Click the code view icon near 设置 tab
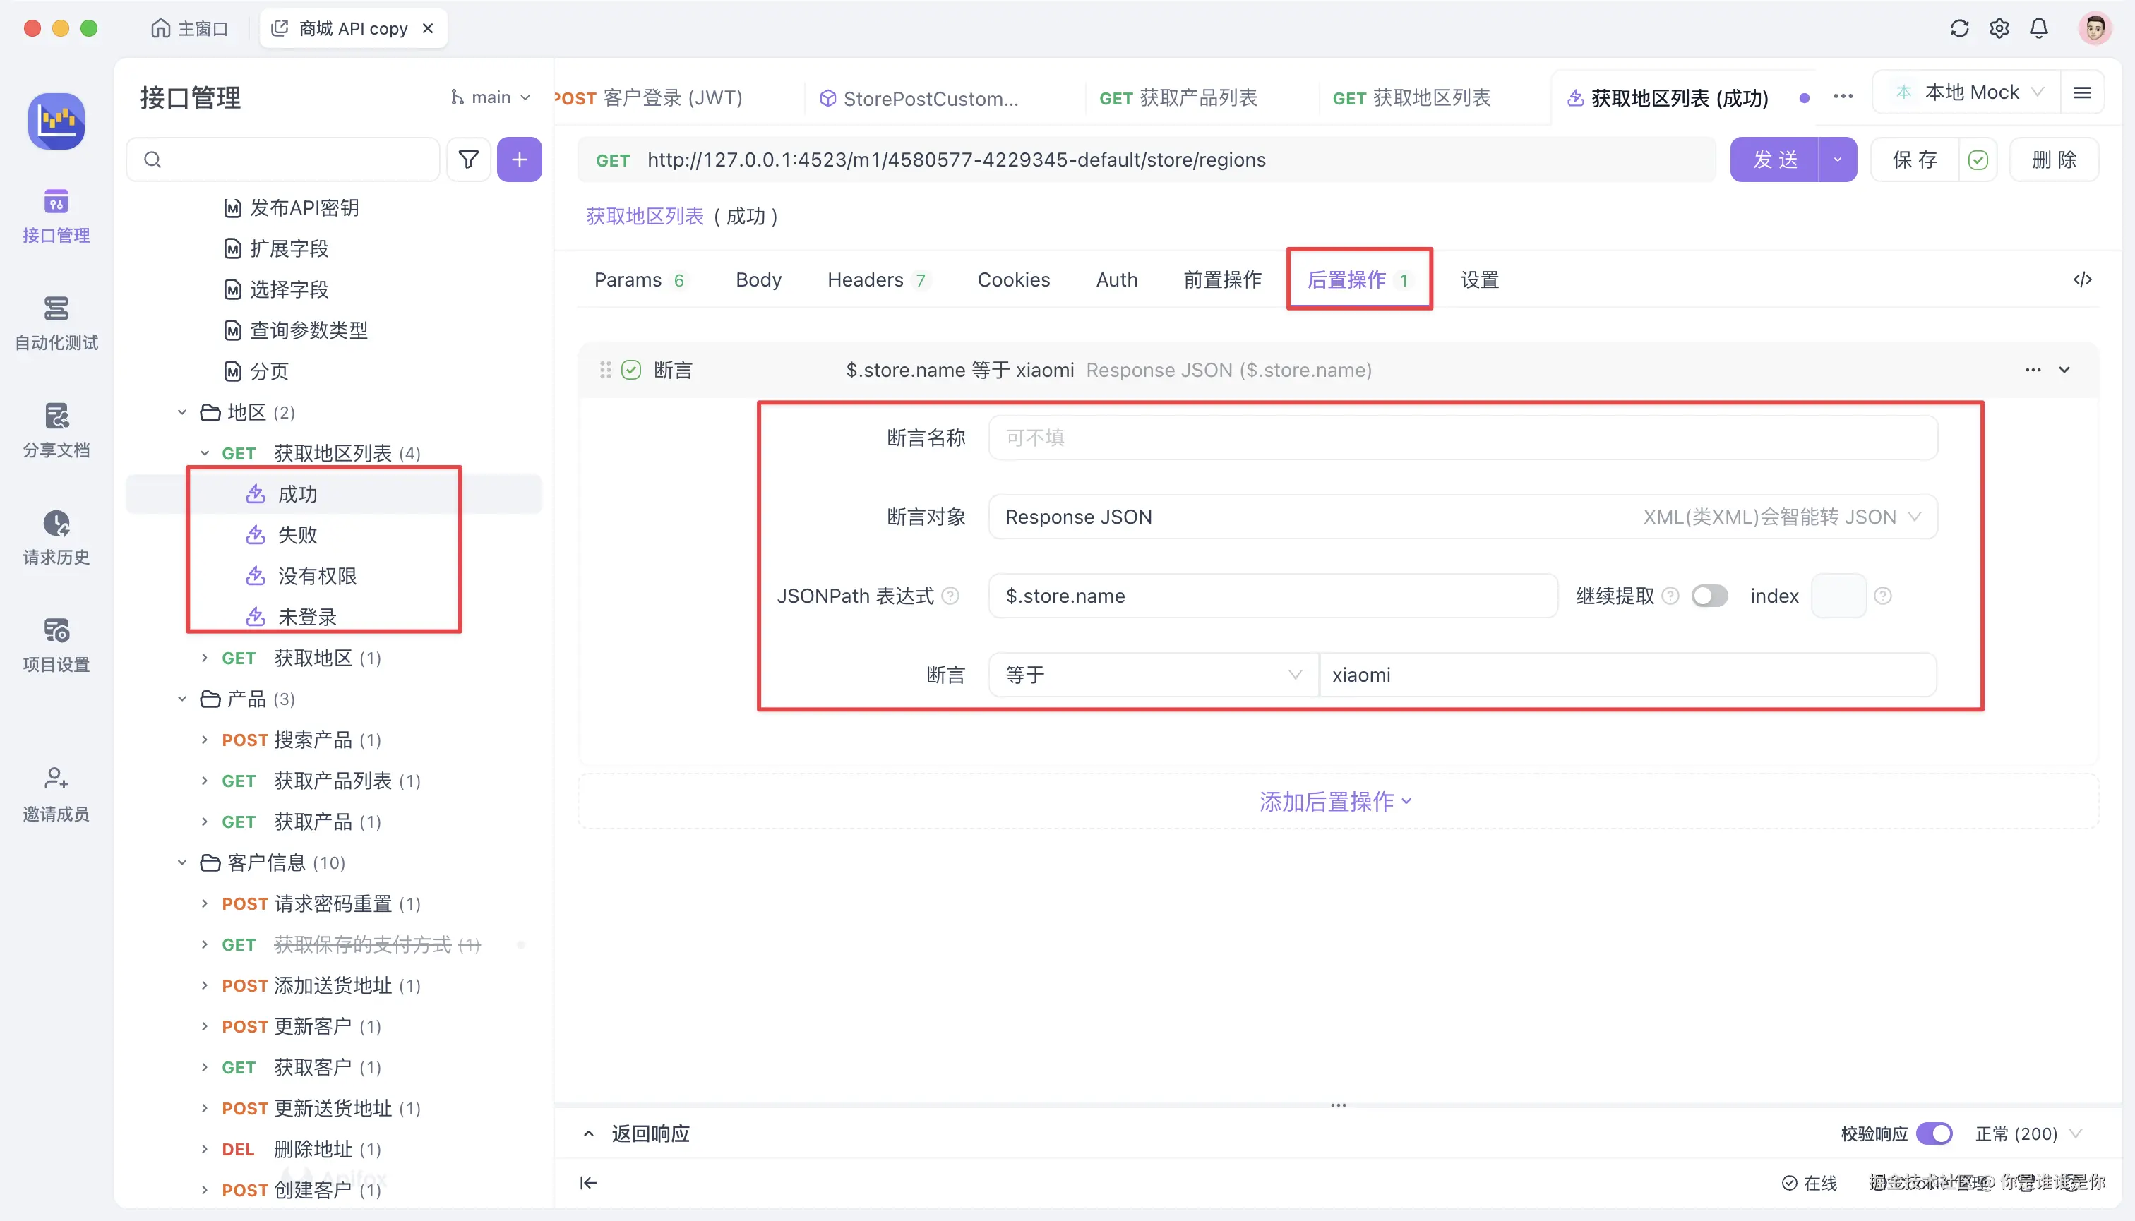2135x1221 pixels. [2082, 279]
